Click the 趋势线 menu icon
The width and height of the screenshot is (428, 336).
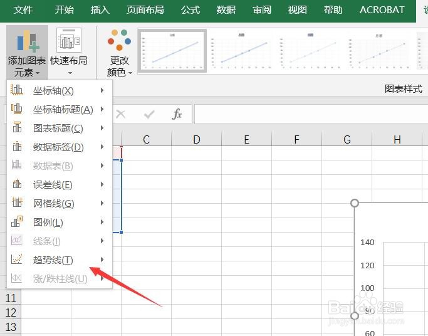tap(17, 260)
